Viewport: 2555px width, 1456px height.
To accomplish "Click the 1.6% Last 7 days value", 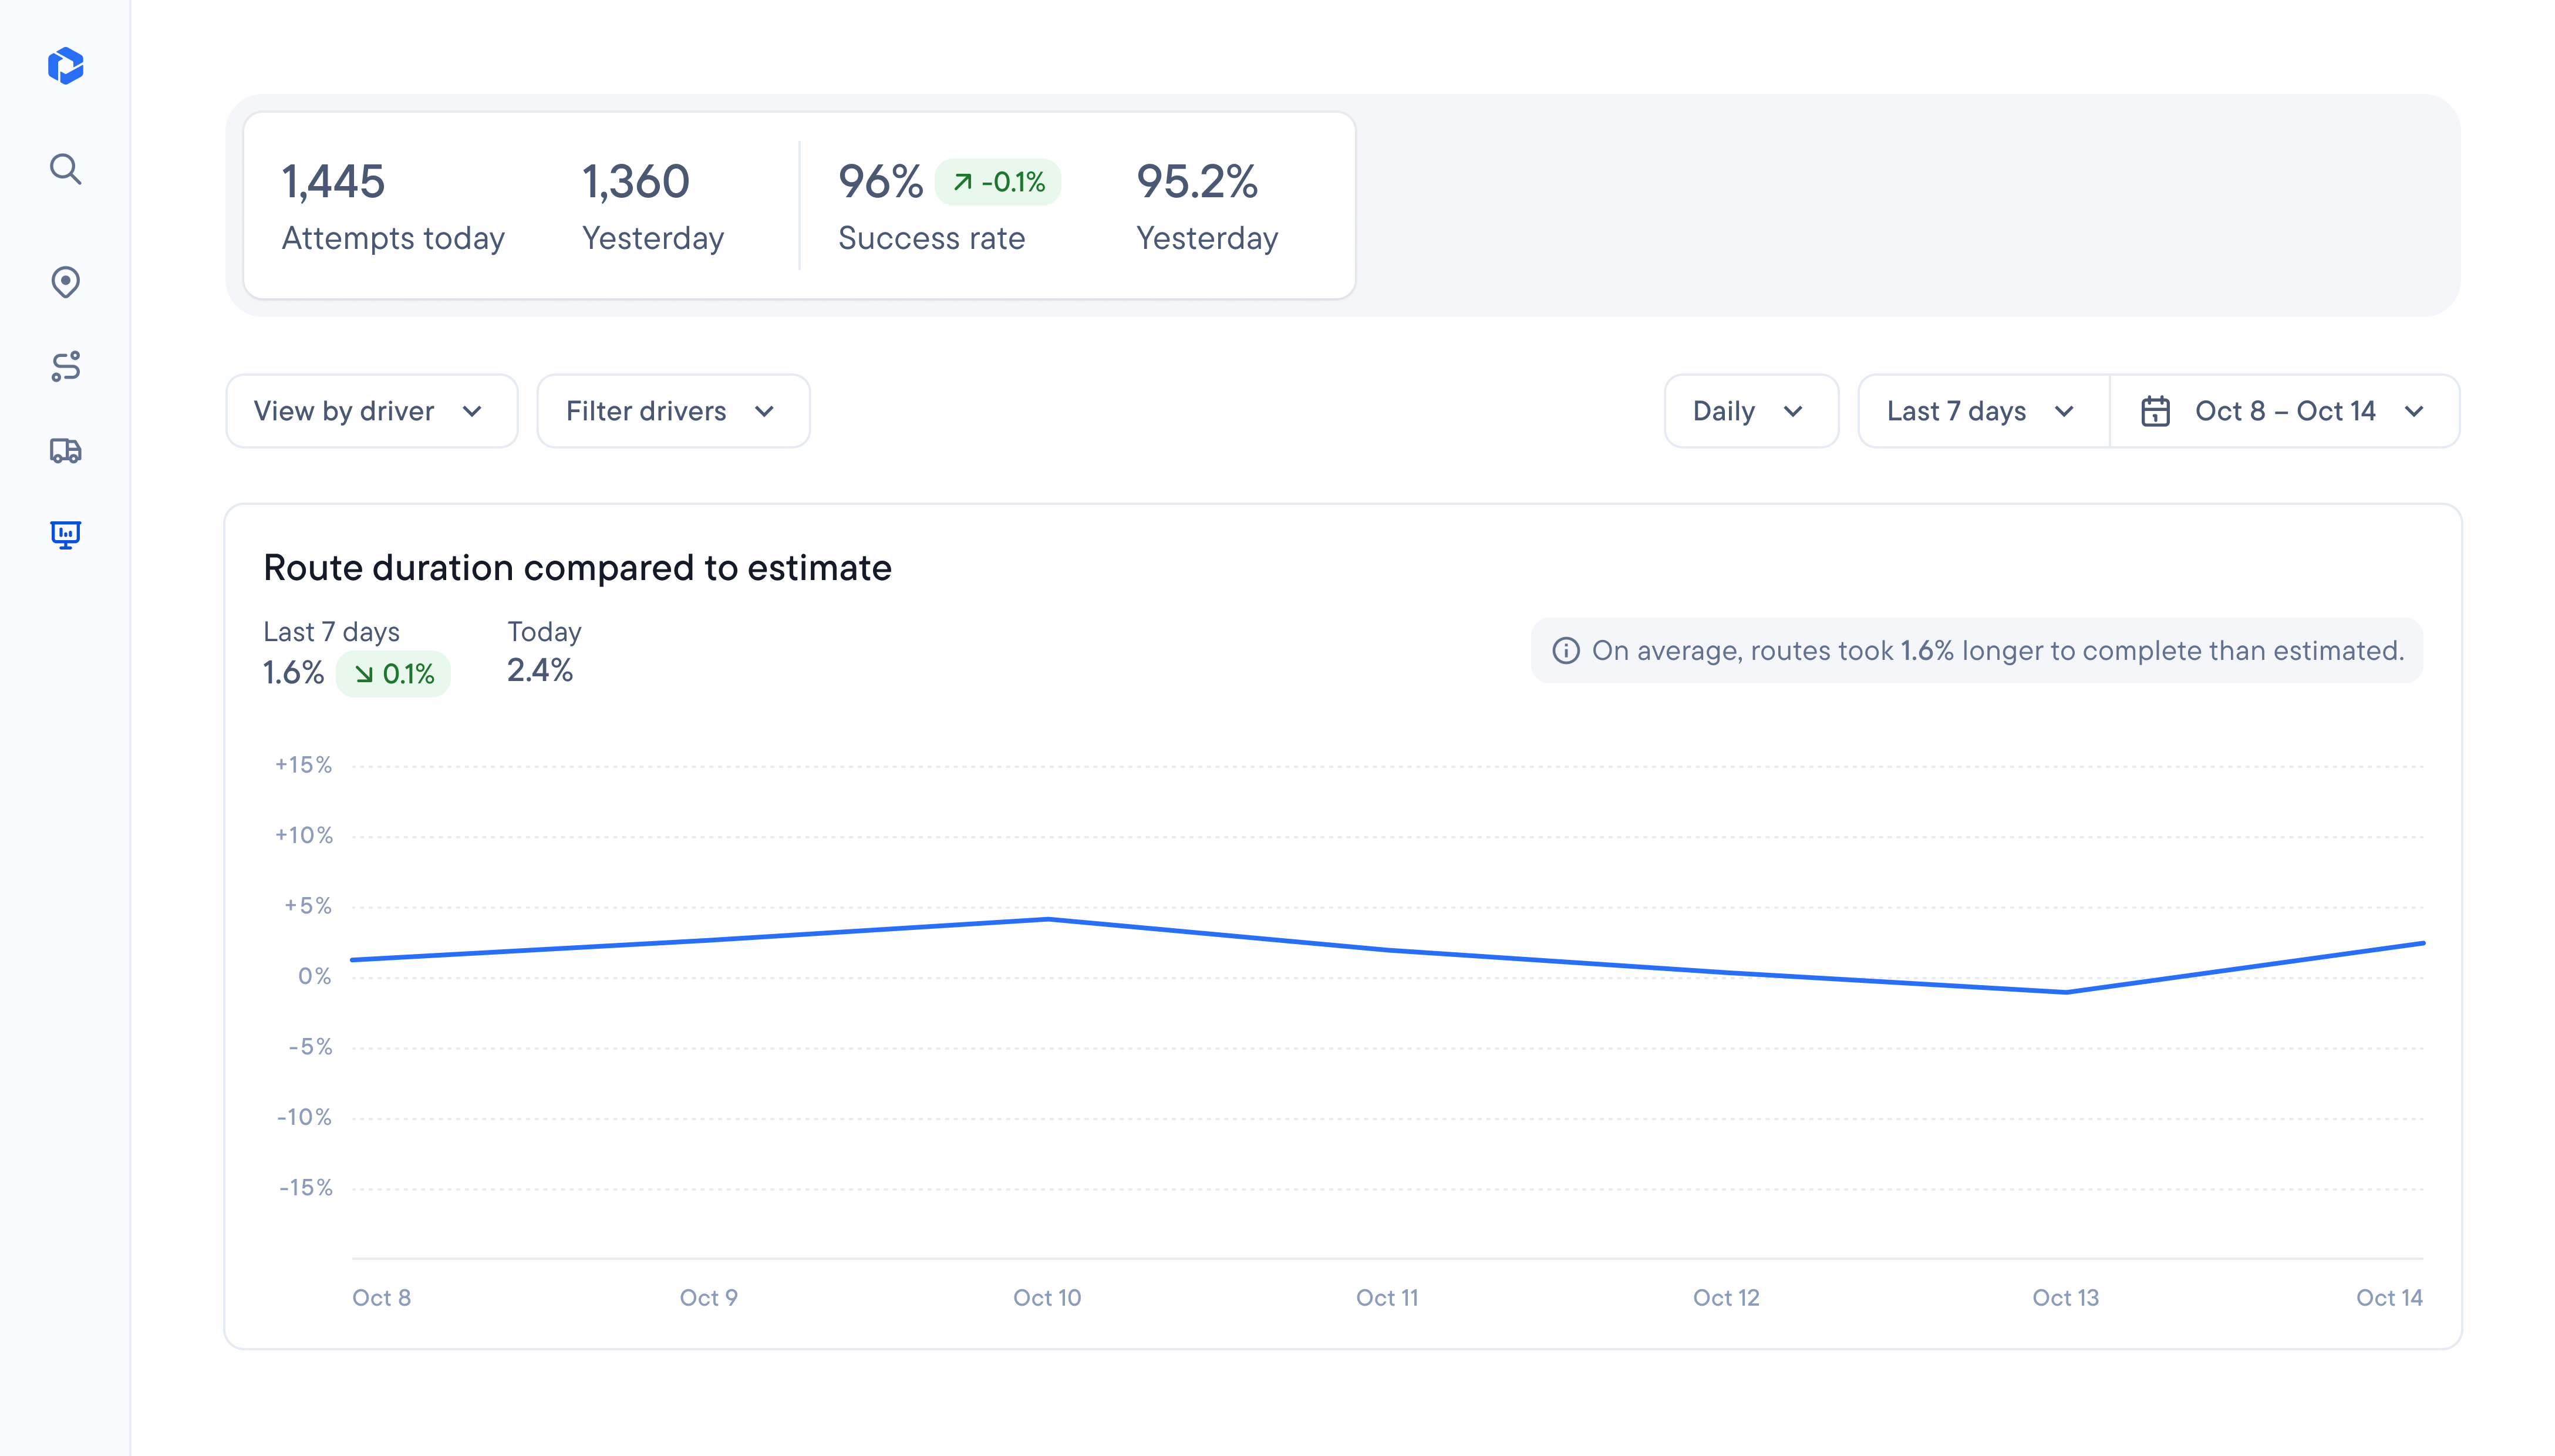I will [x=293, y=673].
